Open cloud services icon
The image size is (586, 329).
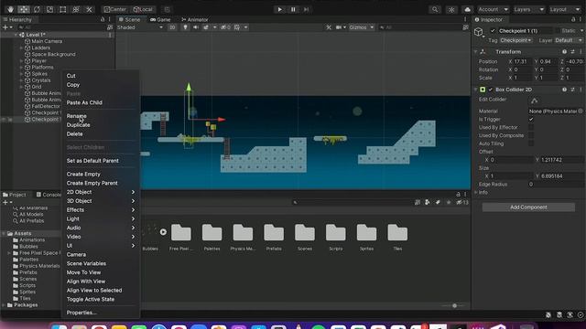click(468, 9)
